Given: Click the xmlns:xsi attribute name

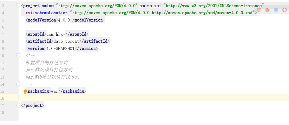Looking at the screenshot, I should tap(150, 6).
